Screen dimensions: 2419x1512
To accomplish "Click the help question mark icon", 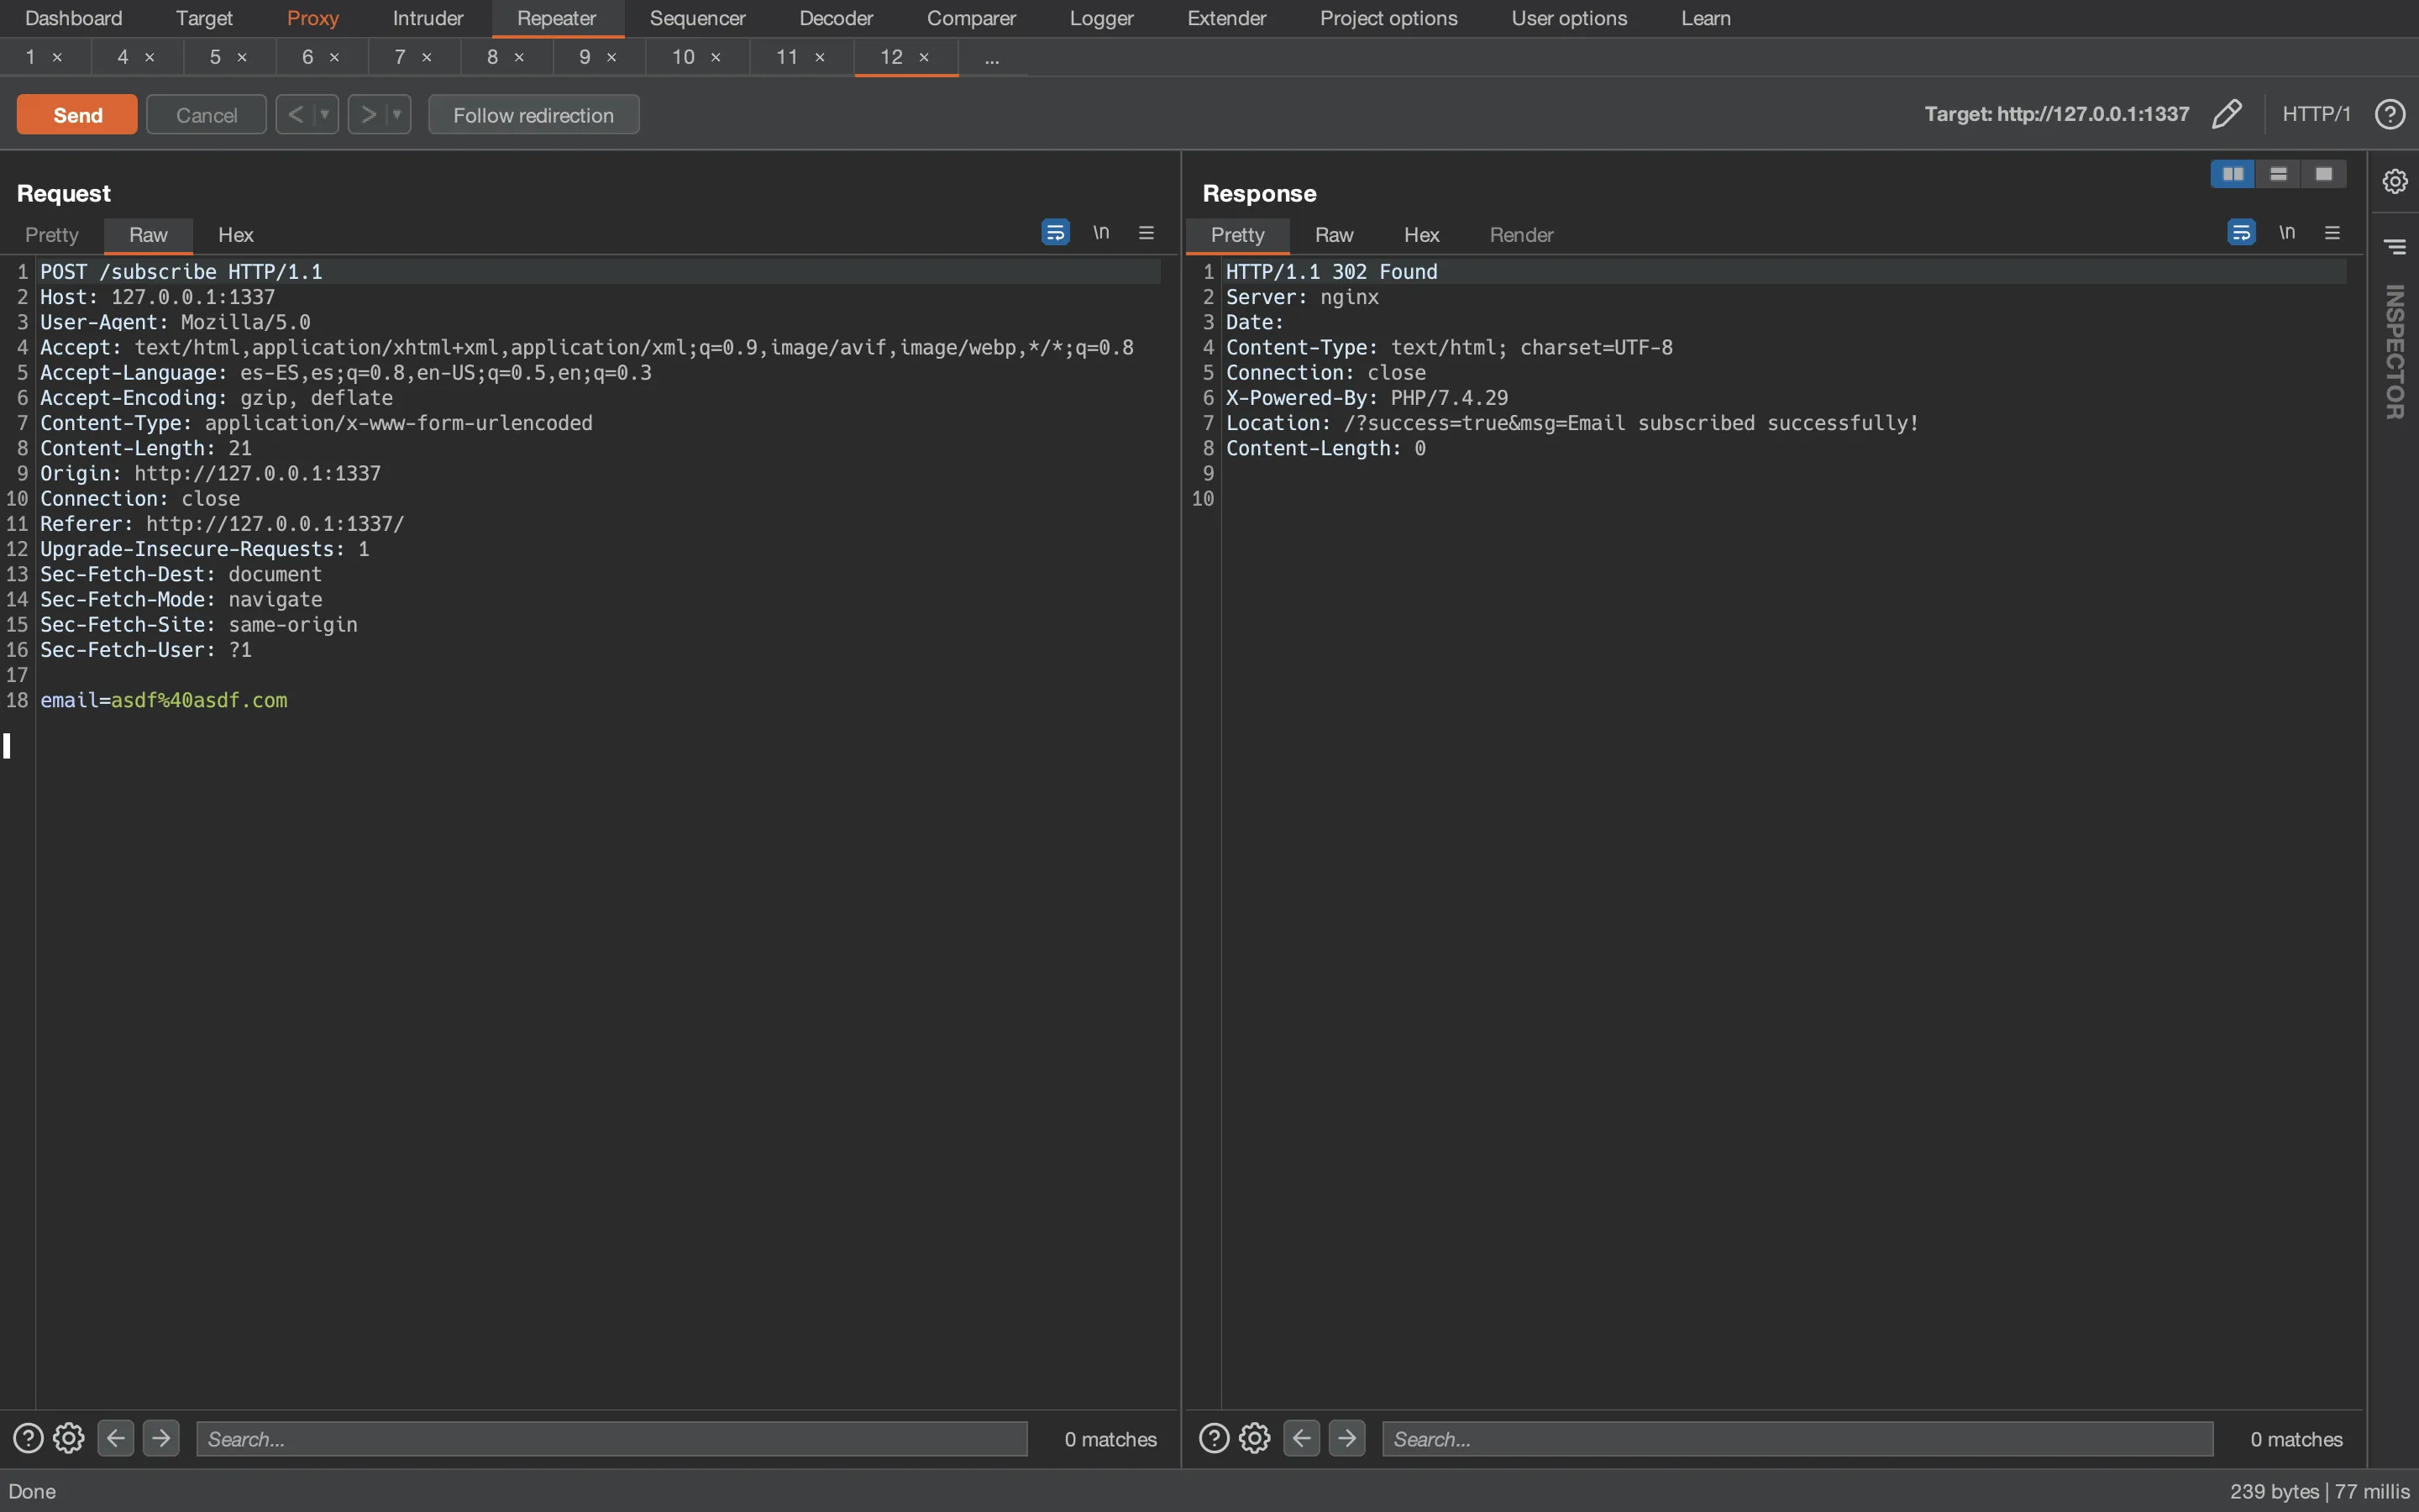I will tap(2390, 113).
